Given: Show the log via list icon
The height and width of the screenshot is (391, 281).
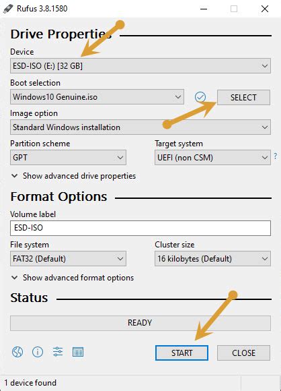Looking at the screenshot, I should [x=78, y=352].
